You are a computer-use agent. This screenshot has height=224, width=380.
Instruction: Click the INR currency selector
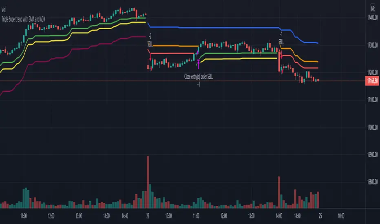(372, 8)
